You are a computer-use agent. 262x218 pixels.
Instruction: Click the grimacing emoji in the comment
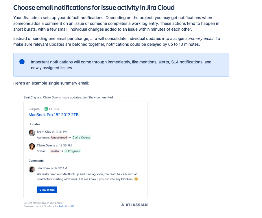coord(136,179)
